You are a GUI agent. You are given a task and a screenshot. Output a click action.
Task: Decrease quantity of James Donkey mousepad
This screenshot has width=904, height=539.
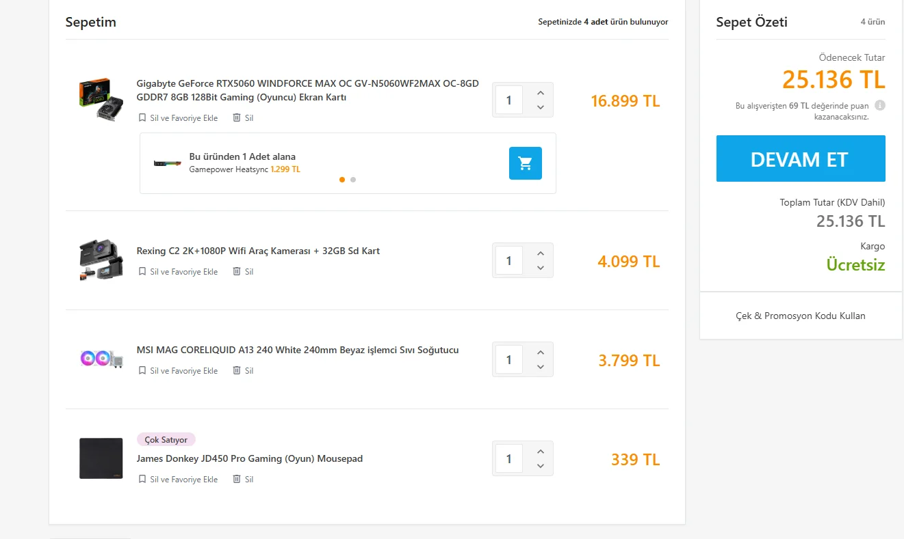coord(541,466)
